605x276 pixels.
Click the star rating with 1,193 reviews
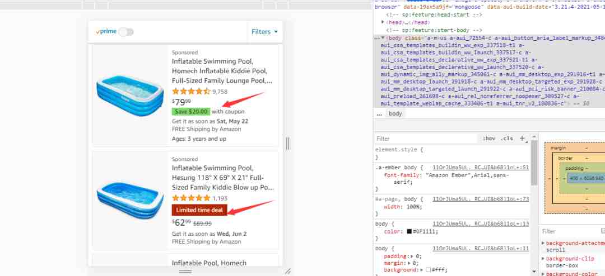191,198
